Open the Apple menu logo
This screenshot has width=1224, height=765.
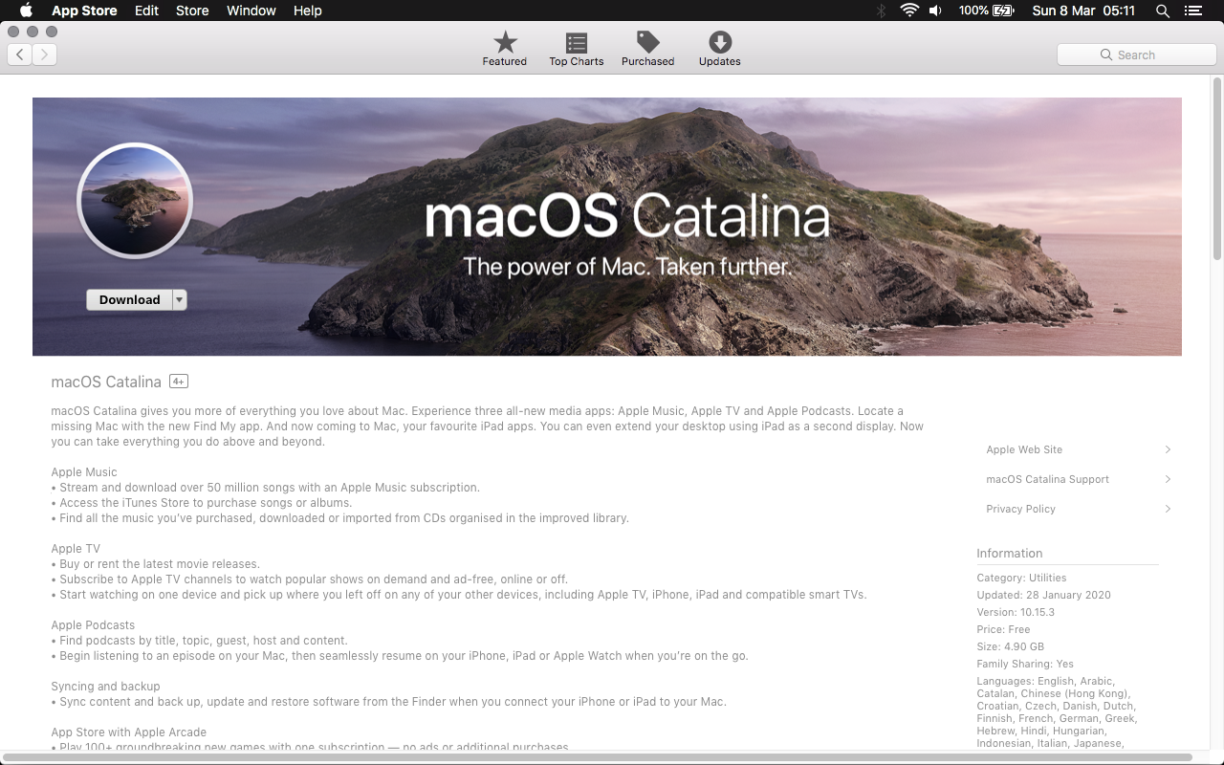(26, 11)
